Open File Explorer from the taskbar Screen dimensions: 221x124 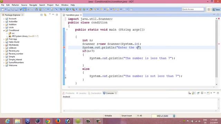18,121
